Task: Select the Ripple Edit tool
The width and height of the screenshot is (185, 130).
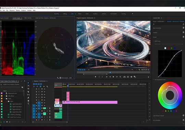Action: [28, 89]
